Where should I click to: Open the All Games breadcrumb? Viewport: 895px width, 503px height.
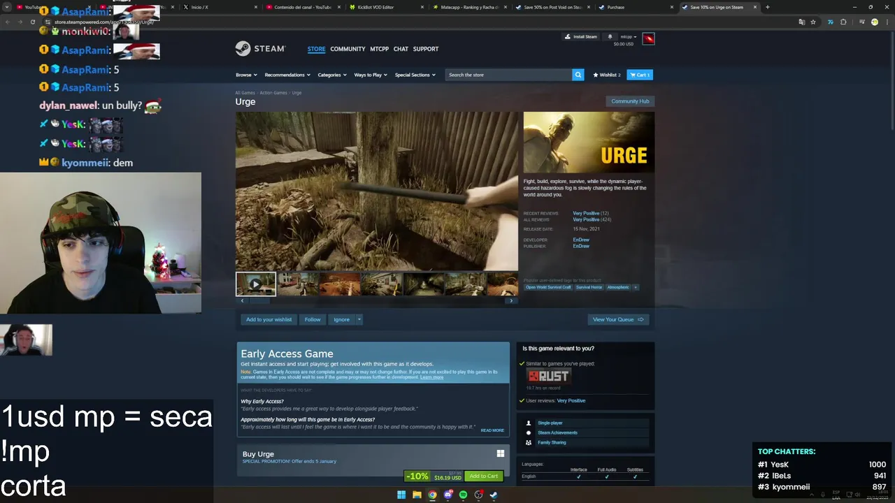coord(245,93)
